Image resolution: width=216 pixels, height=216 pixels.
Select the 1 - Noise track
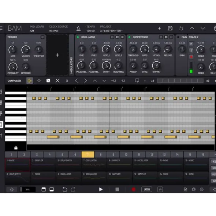click(x=18, y=164)
